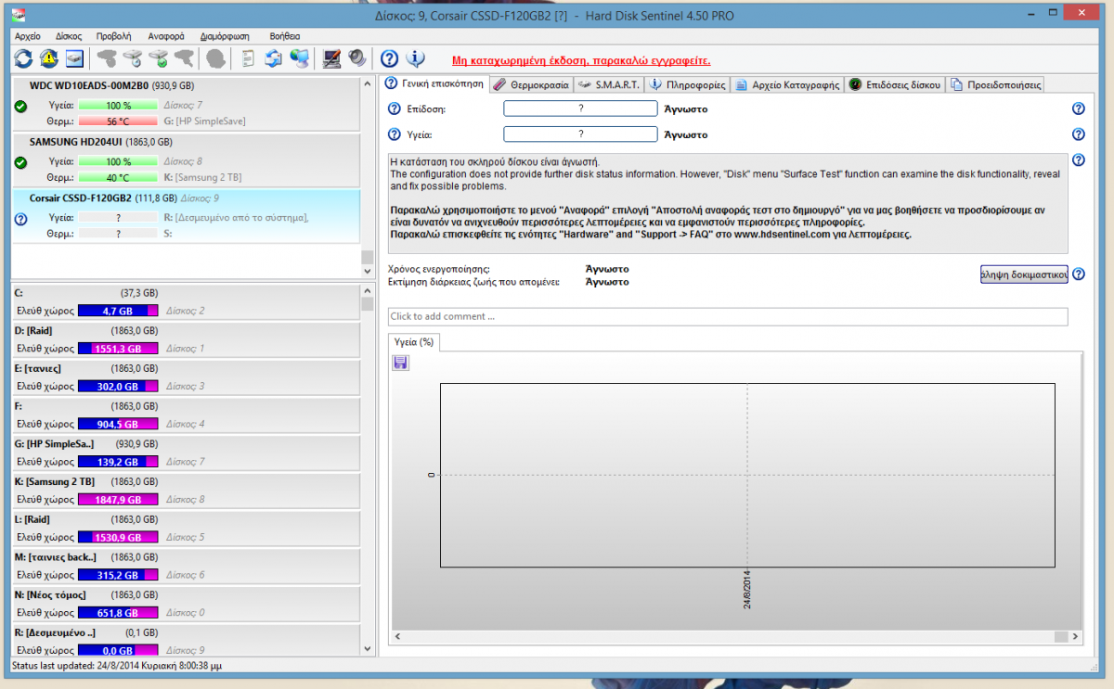Click WDC disk 56 °C temperature bar

[x=119, y=121]
